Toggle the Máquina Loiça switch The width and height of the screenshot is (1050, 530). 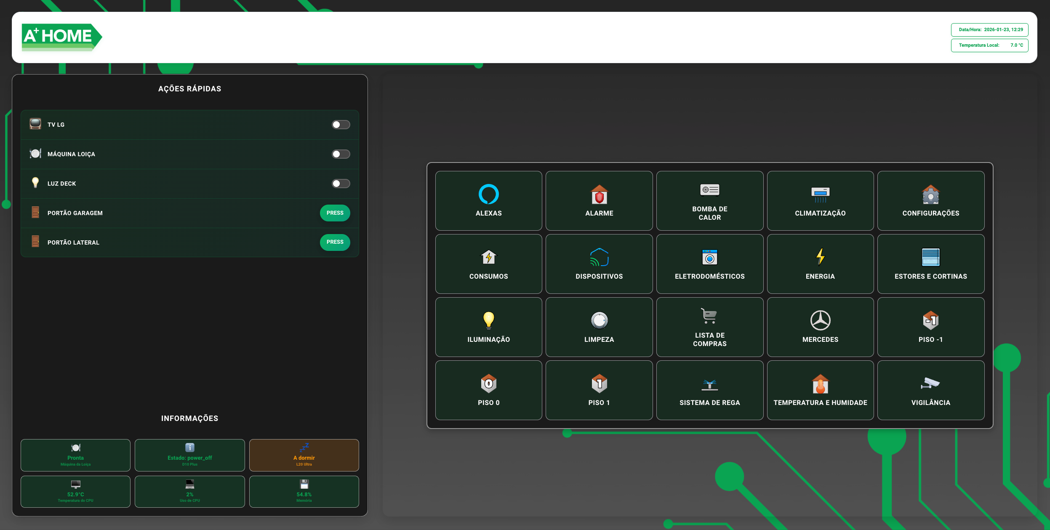click(x=341, y=154)
